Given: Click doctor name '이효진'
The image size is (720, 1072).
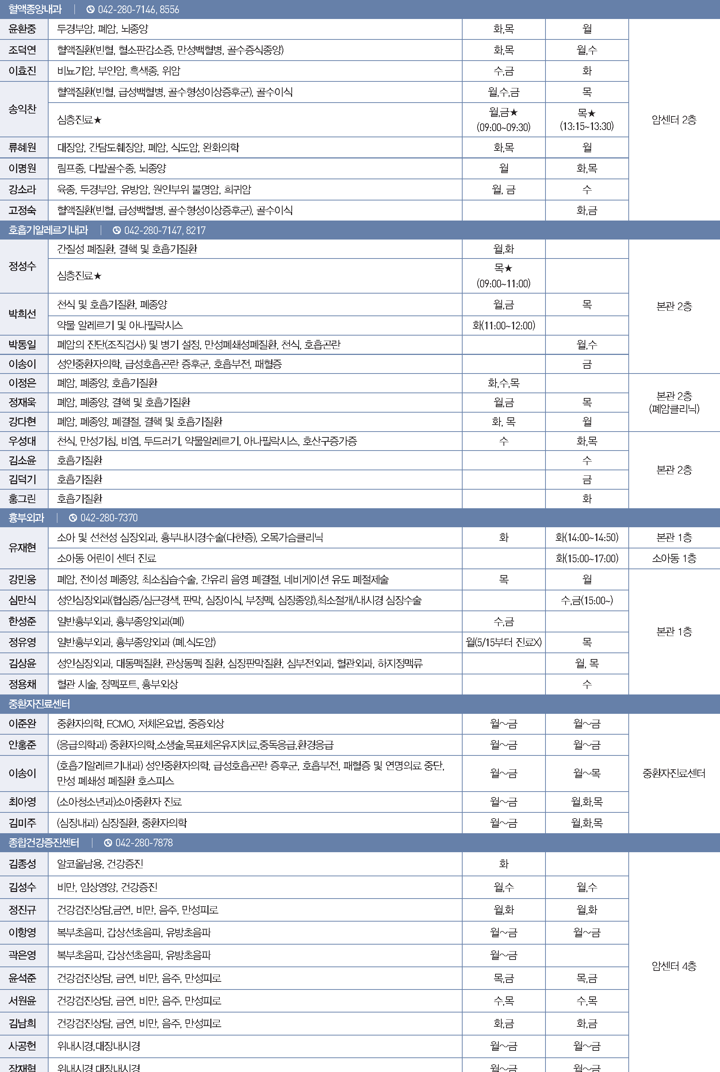Looking at the screenshot, I should 22,71.
